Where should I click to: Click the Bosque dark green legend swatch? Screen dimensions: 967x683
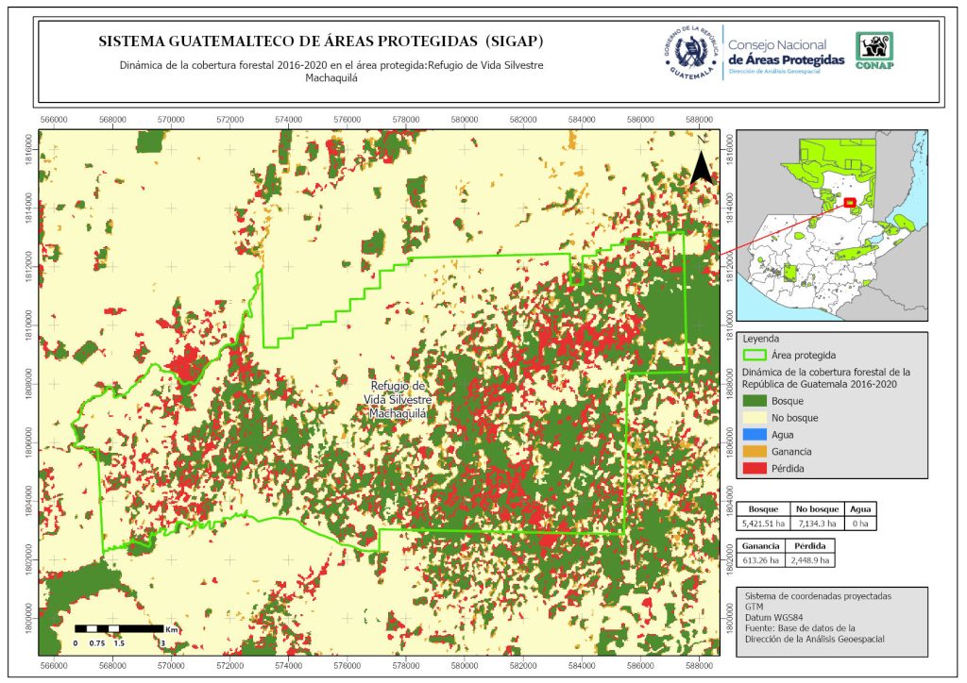[x=755, y=401]
